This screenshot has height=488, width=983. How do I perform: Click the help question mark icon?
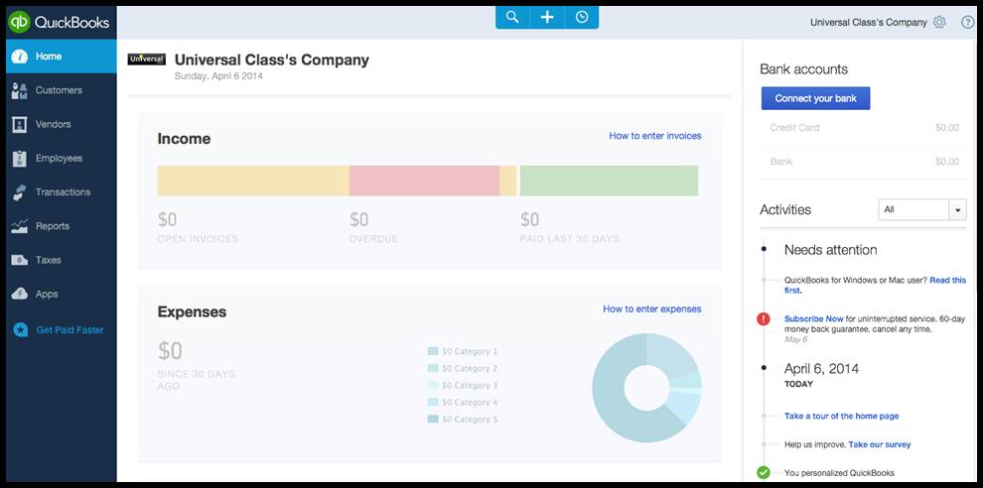coord(967,23)
